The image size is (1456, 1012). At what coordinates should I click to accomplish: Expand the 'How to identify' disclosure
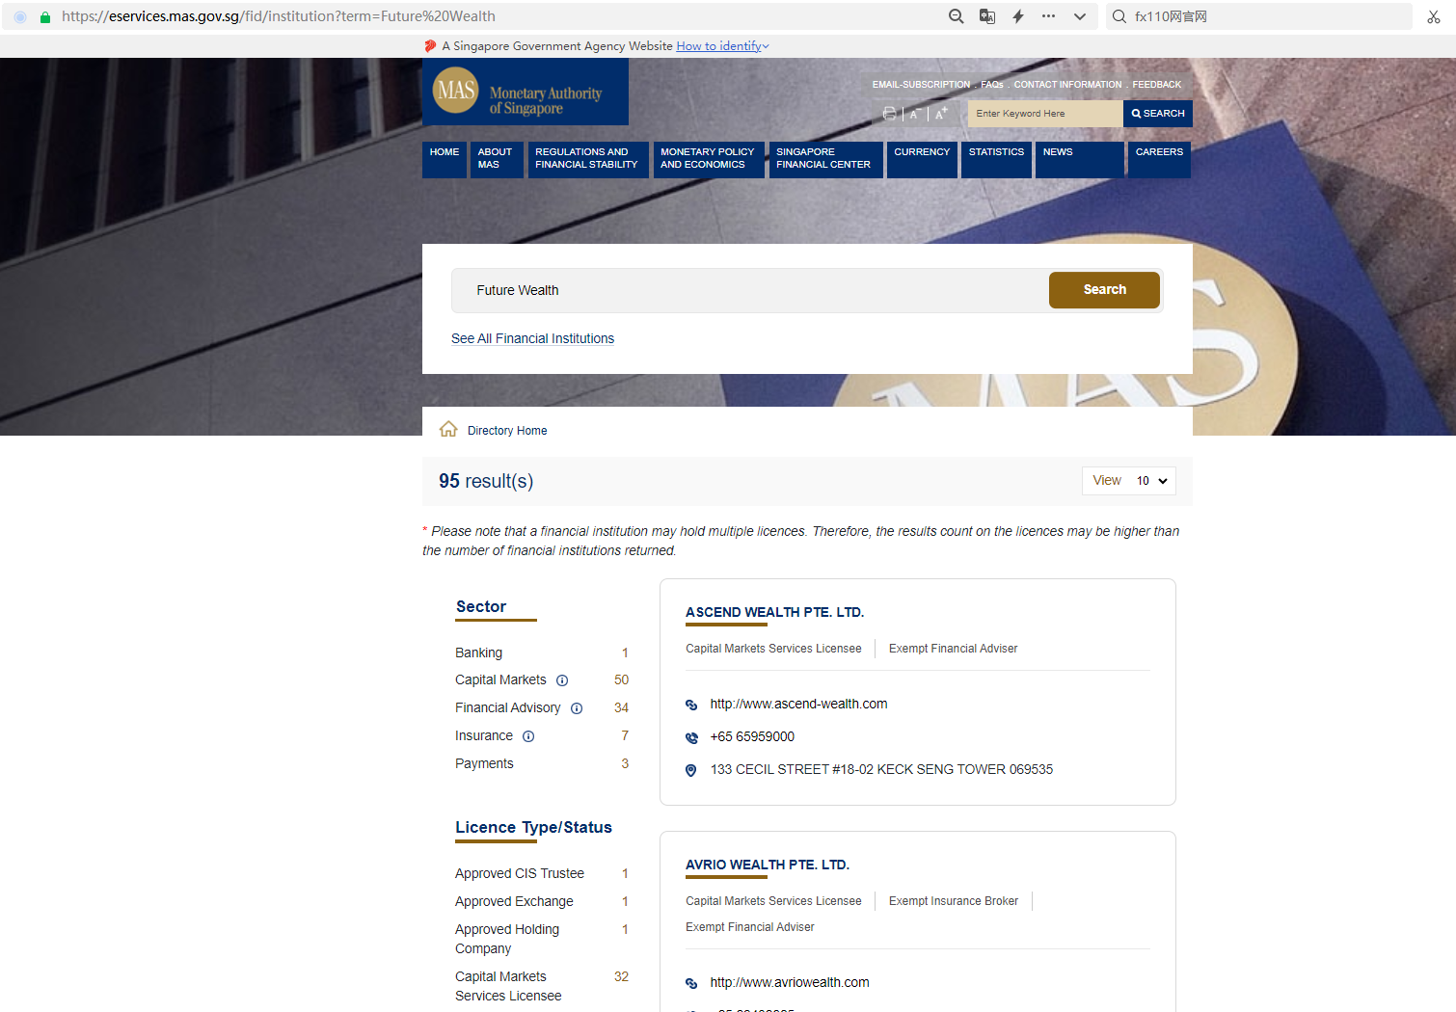722,46
